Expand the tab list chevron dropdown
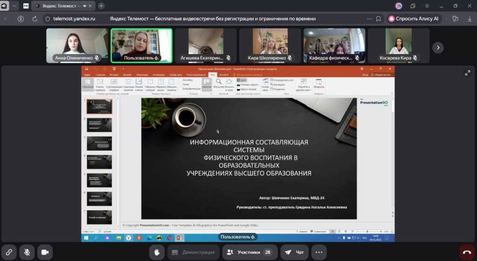The height and width of the screenshot is (261, 477). (x=14, y=6)
